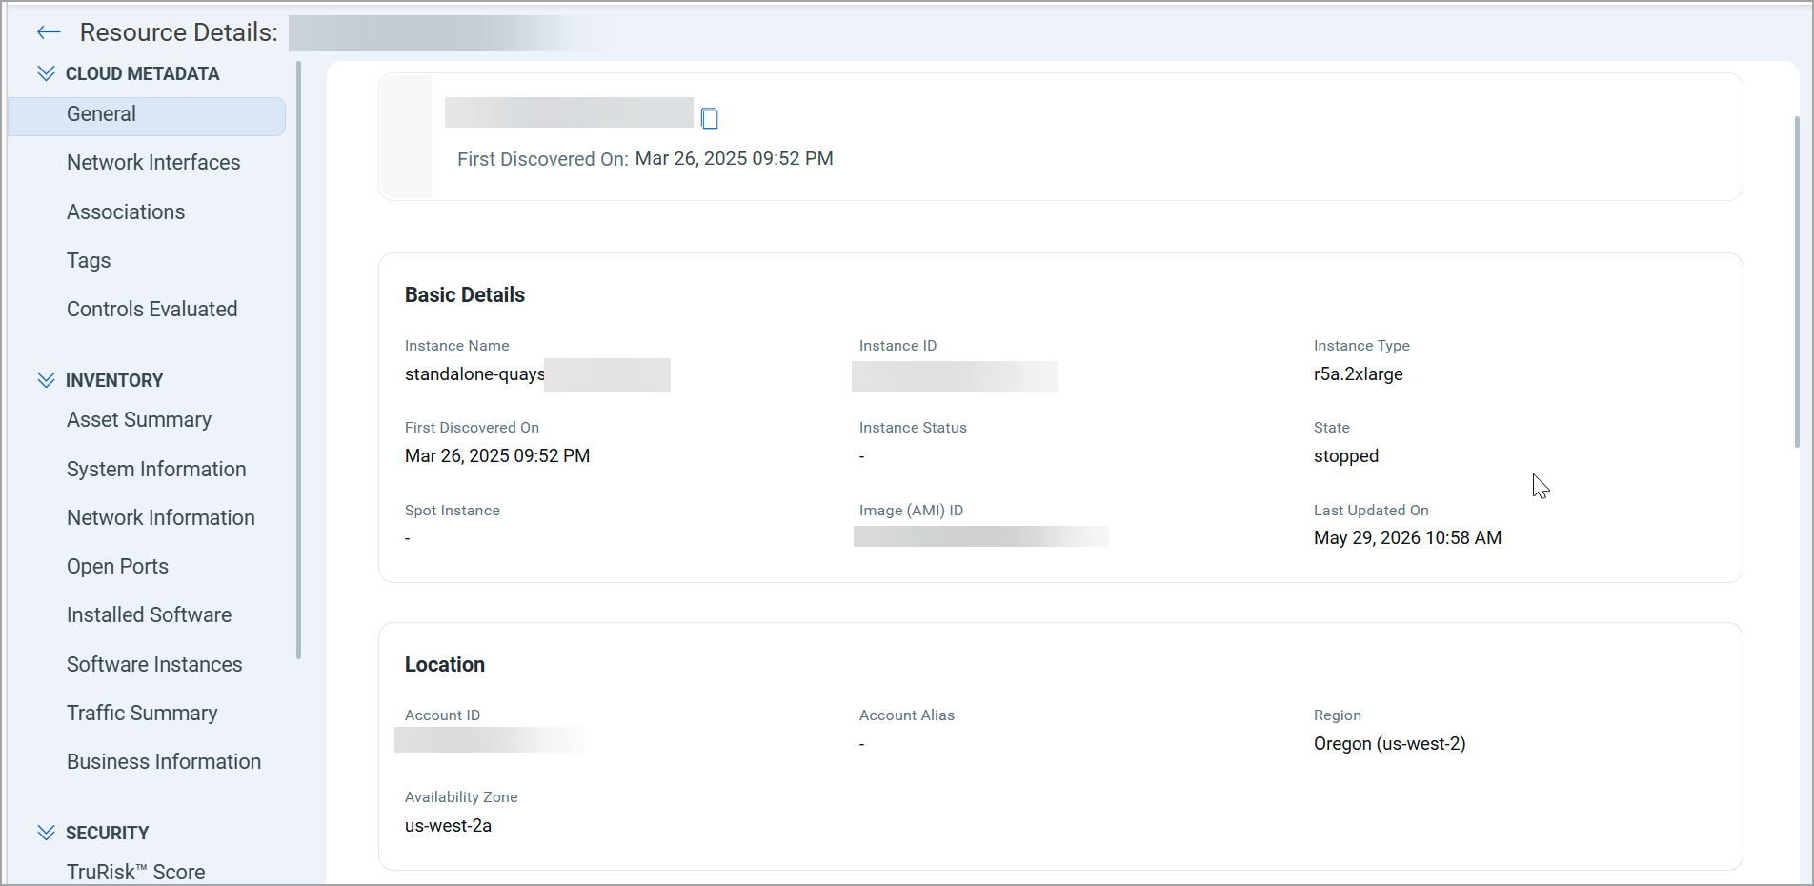Select the General menu item
This screenshot has height=886, width=1814.
pyautogui.click(x=147, y=115)
